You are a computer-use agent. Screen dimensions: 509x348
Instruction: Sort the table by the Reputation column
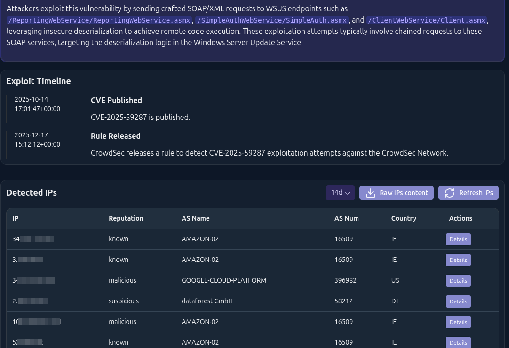pos(126,218)
